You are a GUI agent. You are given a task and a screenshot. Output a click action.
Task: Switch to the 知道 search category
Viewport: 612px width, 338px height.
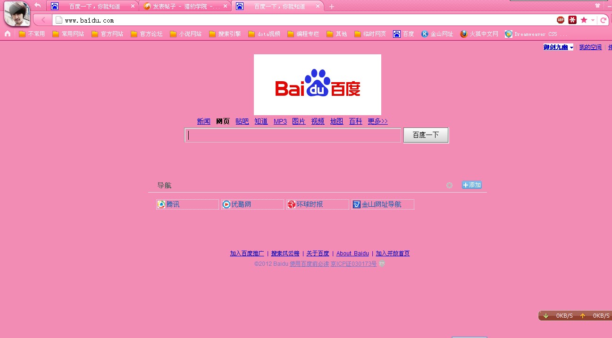point(261,121)
